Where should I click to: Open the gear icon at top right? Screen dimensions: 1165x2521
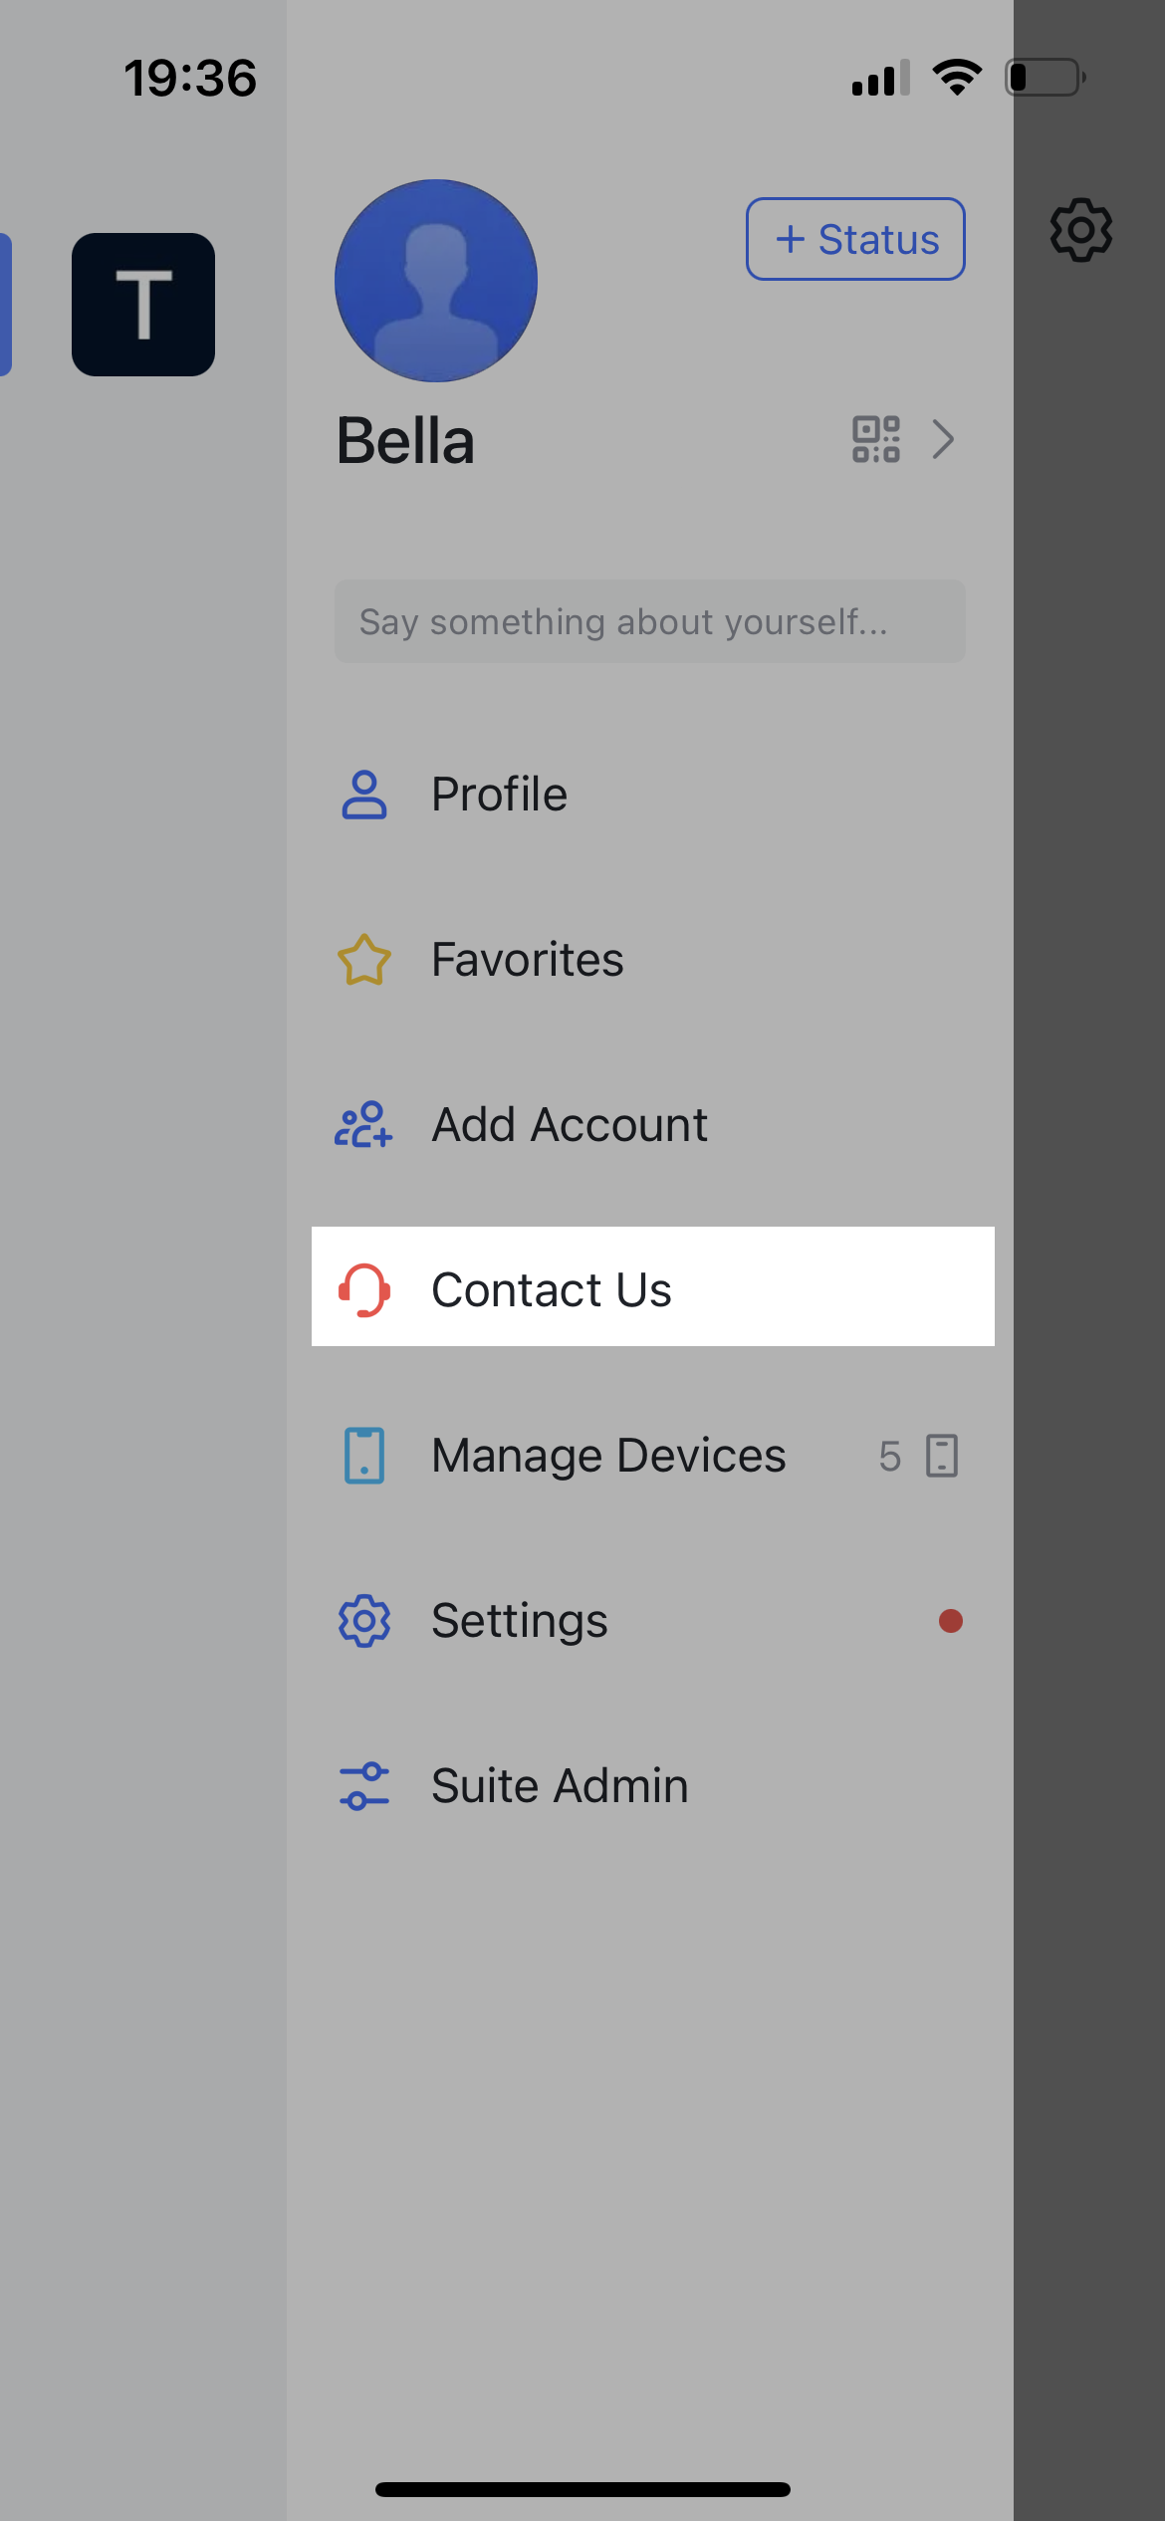[1081, 230]
